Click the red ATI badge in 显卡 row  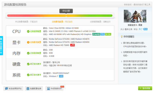(72, 45)
